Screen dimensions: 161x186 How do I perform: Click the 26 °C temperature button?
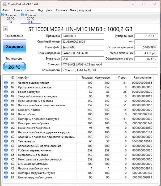[14, 67]
